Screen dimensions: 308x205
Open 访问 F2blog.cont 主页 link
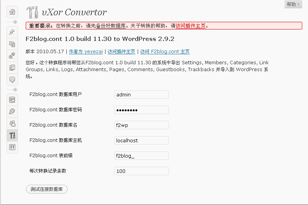(165, 52)
